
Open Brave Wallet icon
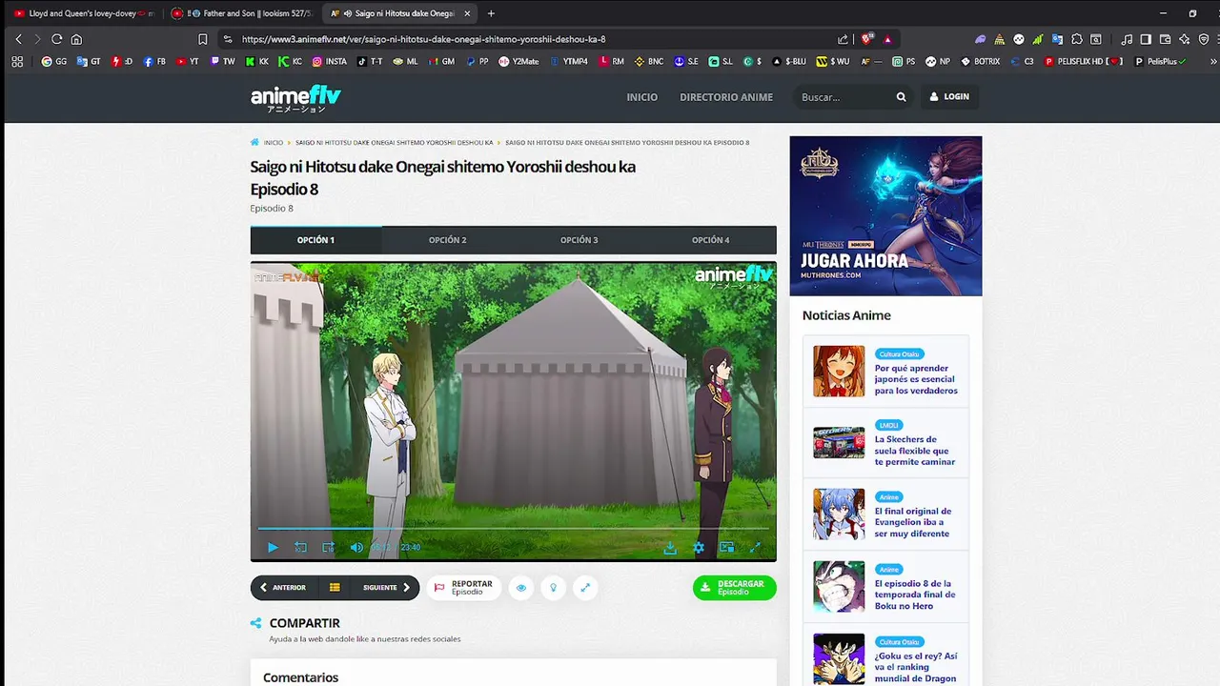1165,39
